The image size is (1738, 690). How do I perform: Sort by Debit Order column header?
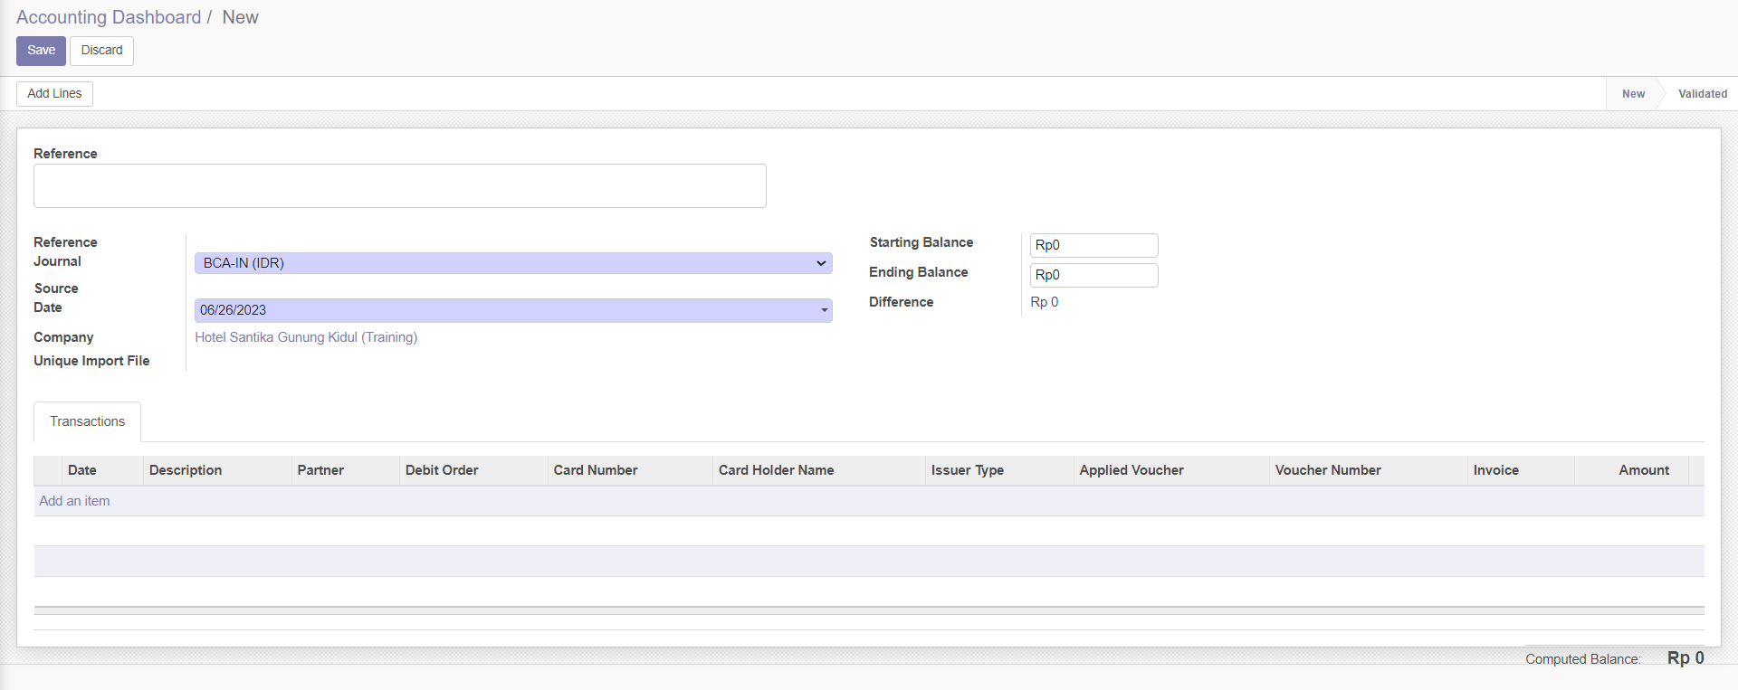point(473,470)
